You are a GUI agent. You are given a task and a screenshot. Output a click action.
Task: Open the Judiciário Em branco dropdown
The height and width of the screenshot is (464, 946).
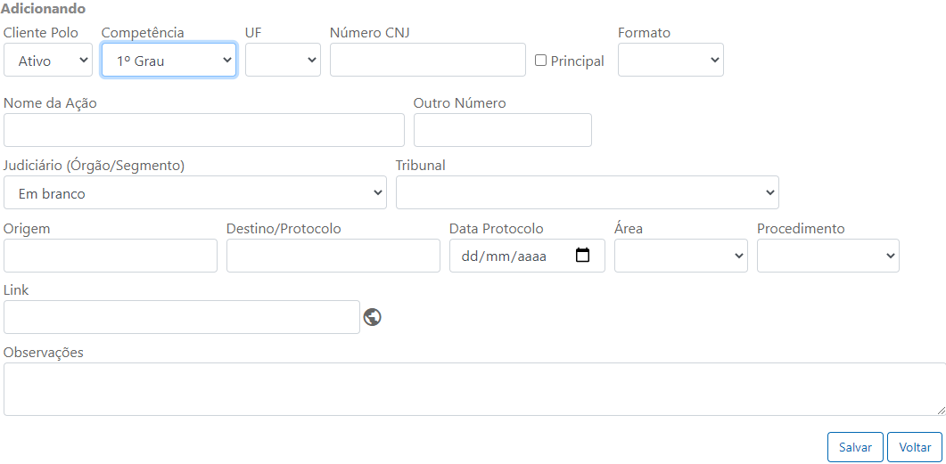195,193
